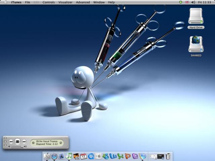Image resolution: width=215 pixels, height=161 pixels.
Task: Launch Microsoft PowerPoint from the Dock
Action: click(128, 156)
